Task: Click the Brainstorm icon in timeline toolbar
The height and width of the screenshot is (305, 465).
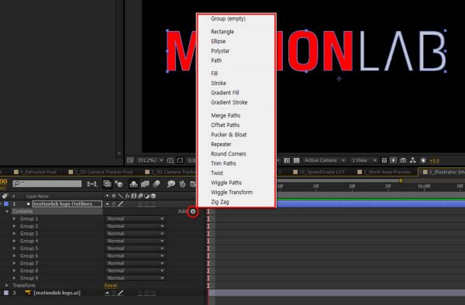Action: click(170, 184)
